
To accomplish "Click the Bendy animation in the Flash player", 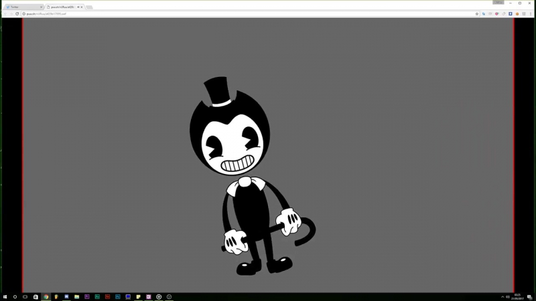I will pyautogui.click(x=253, y=176).
